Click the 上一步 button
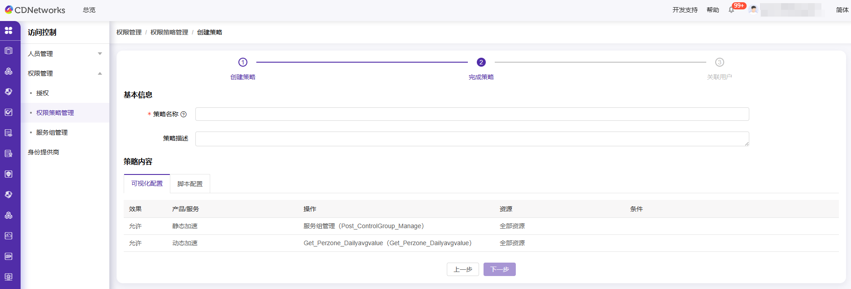The height and width of the screenshot is (289, 851). click(x=462, y=269)
